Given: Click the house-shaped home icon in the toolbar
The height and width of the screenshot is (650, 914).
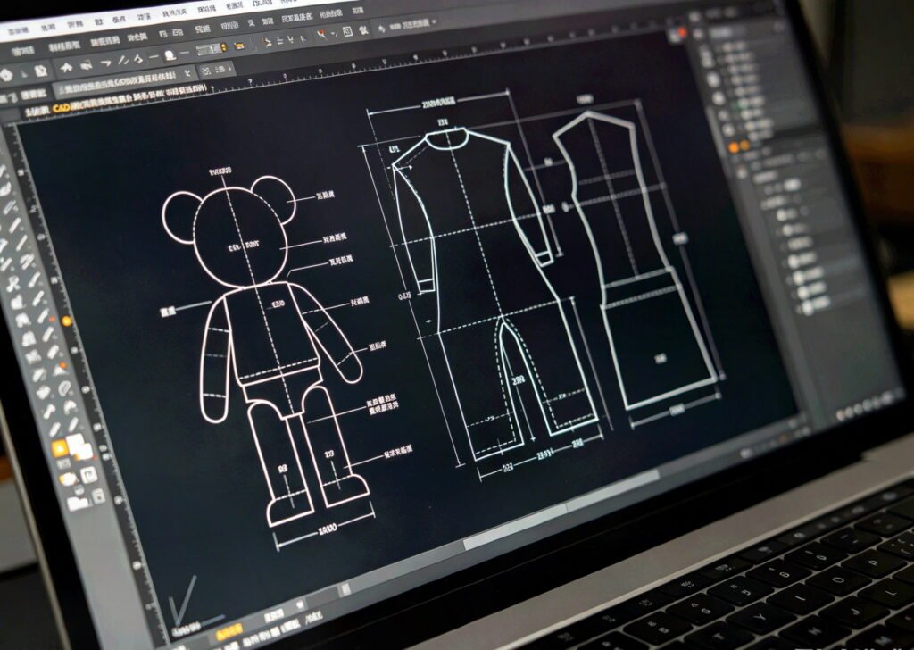Looking at the screenshot, I should click(x=66, y=68).
